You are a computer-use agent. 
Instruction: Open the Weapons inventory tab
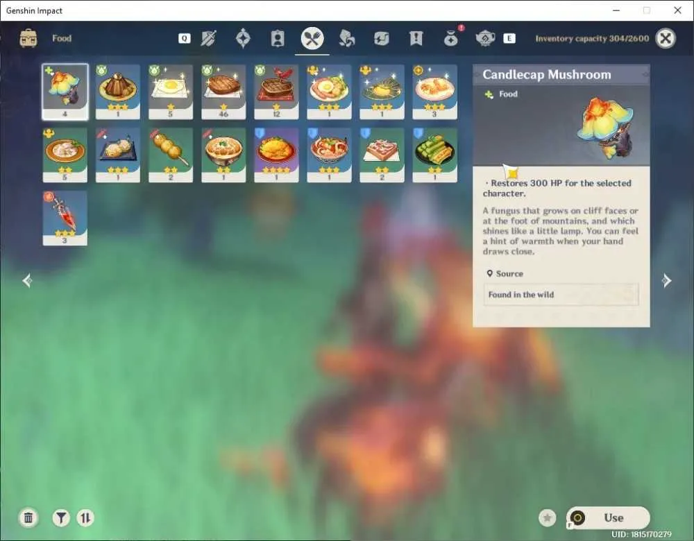pos(208,38)
